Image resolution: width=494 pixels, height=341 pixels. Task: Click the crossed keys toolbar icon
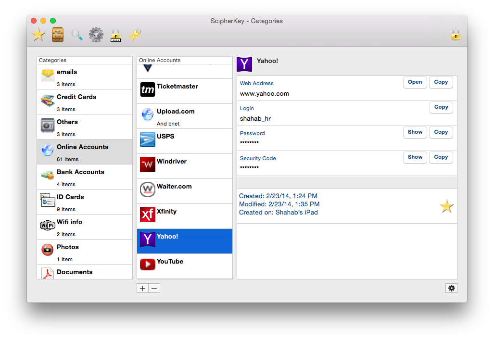click(x=135, y=35)
